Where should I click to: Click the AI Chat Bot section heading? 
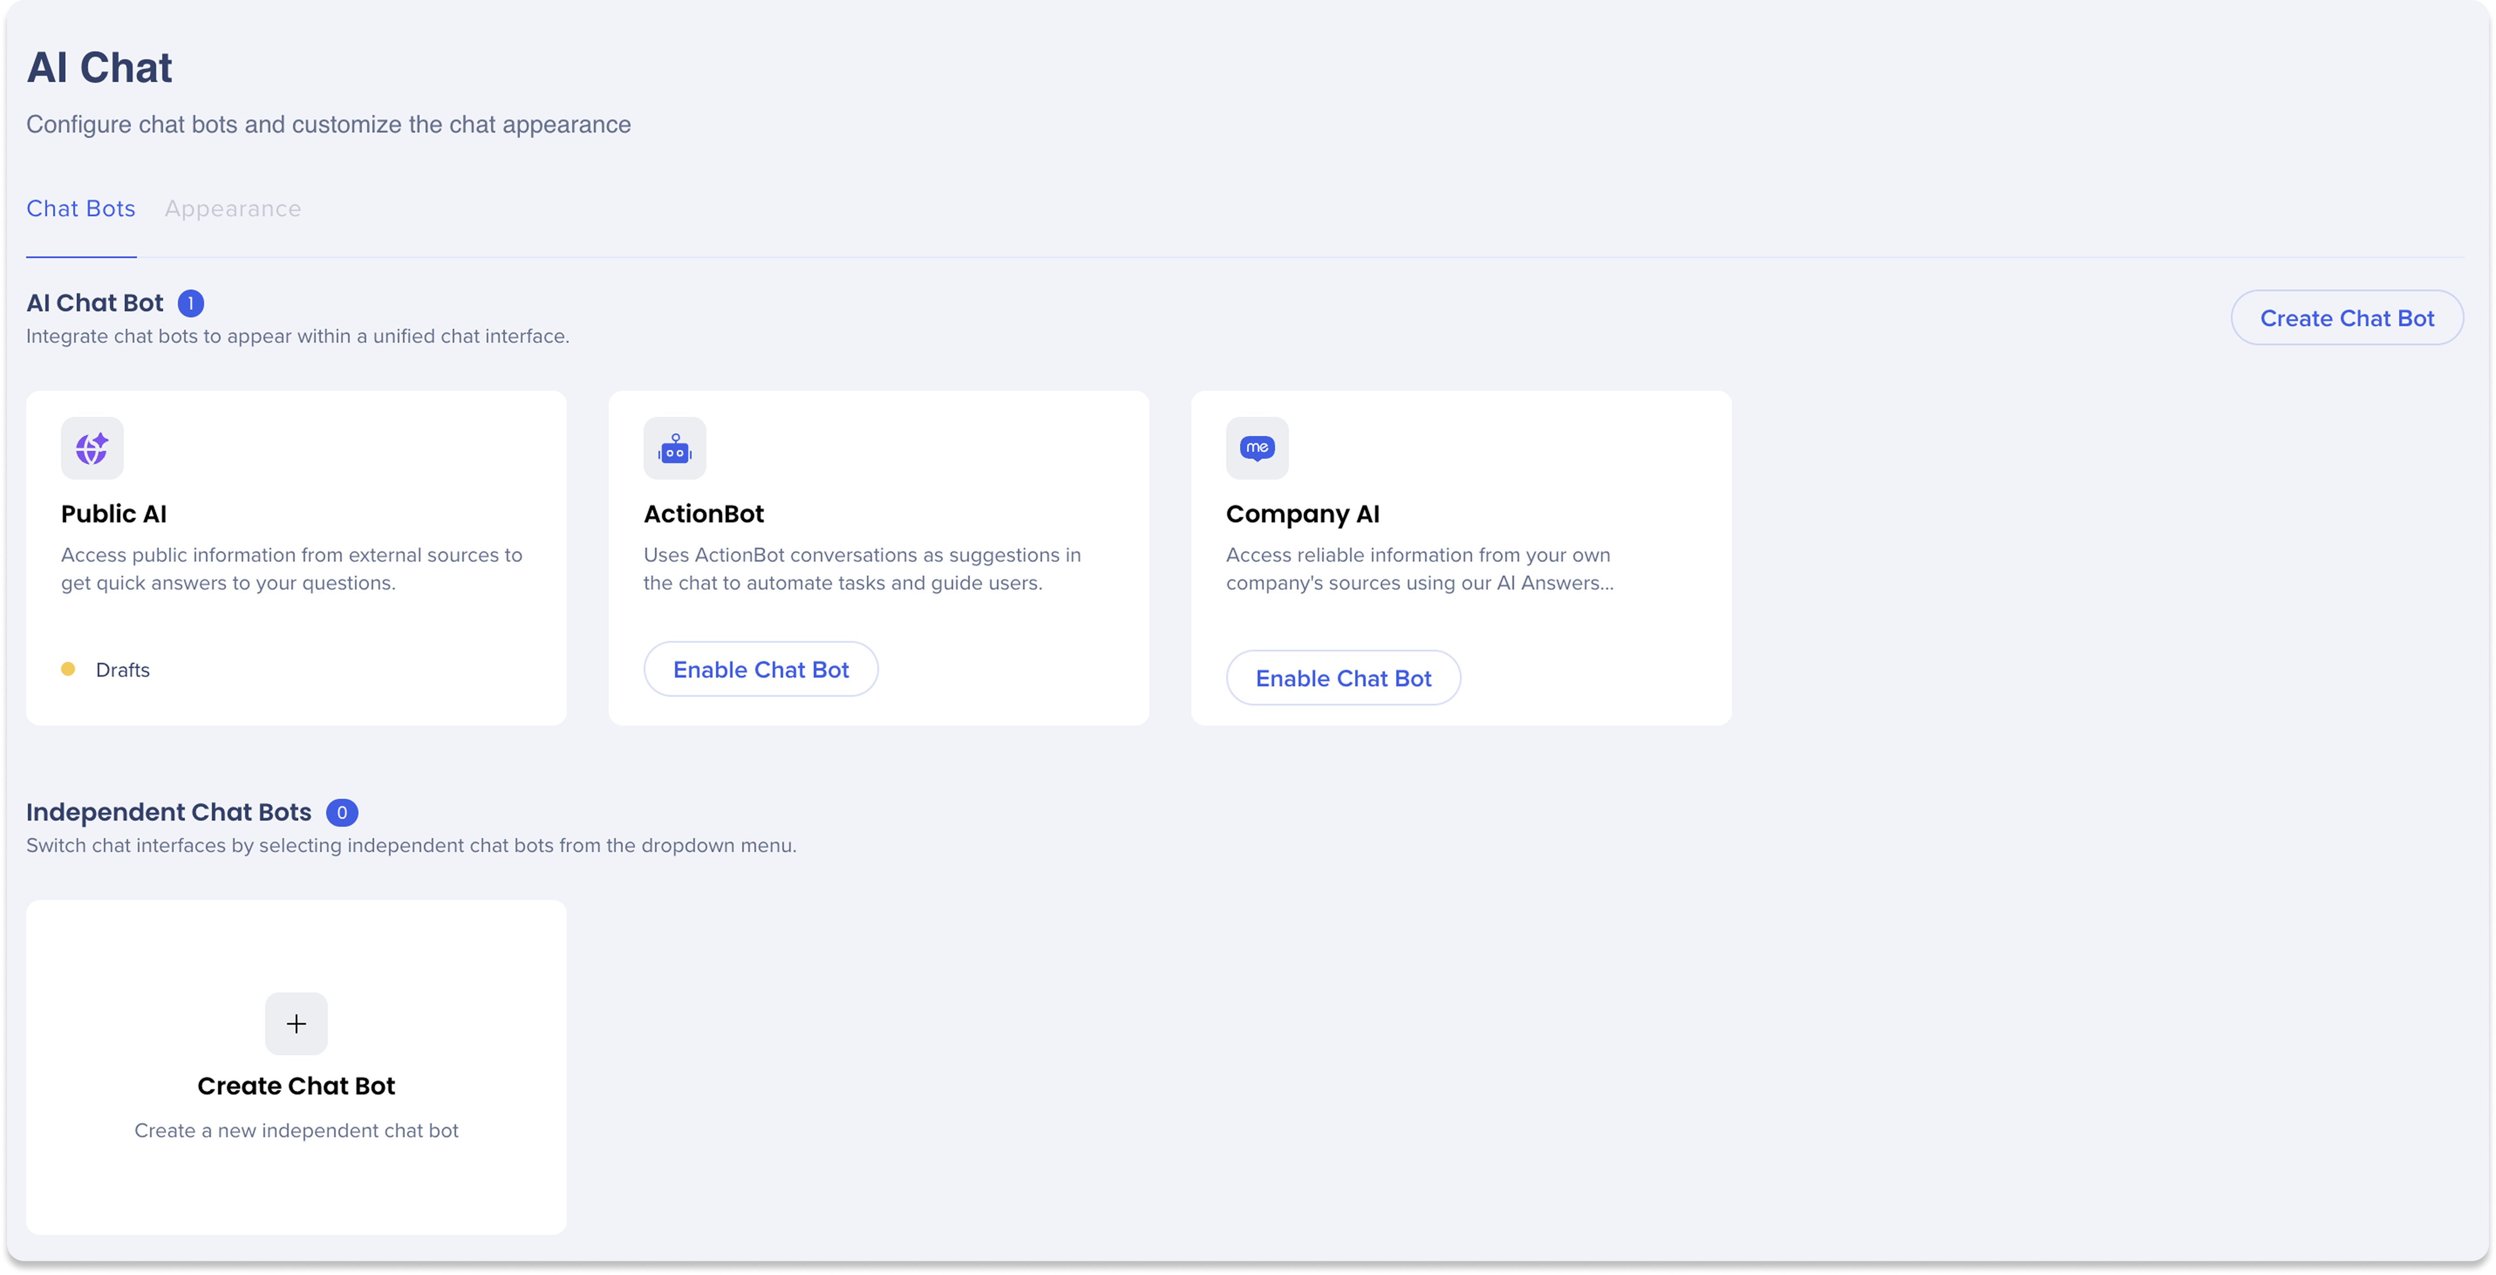click(95, 303)
